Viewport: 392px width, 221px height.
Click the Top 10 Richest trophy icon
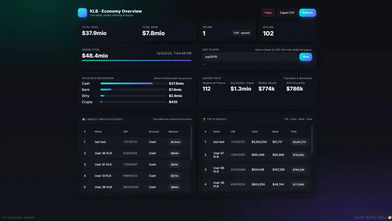(x=204, y=119)
